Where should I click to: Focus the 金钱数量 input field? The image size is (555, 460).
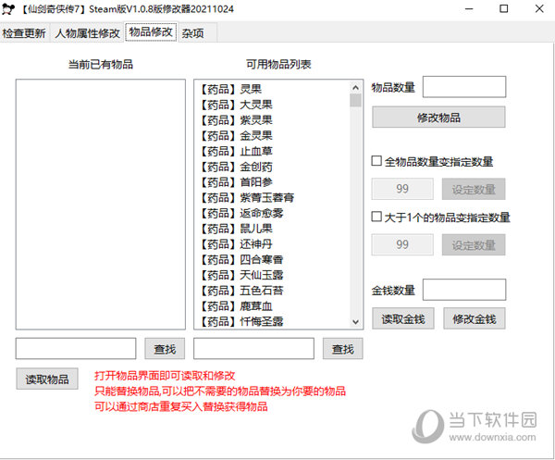[x=464, y=290]
